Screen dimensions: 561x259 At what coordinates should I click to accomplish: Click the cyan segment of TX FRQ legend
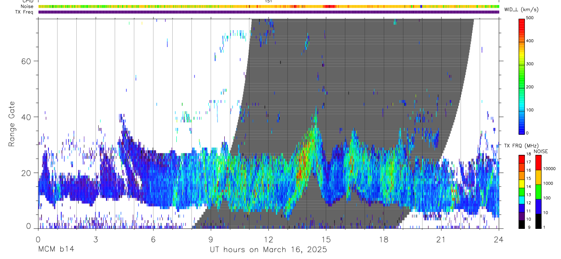coord(522,200)
